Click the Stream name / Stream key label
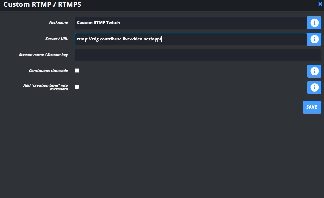The height and width of the screenshot is (198, 324). tap(44, 55)
